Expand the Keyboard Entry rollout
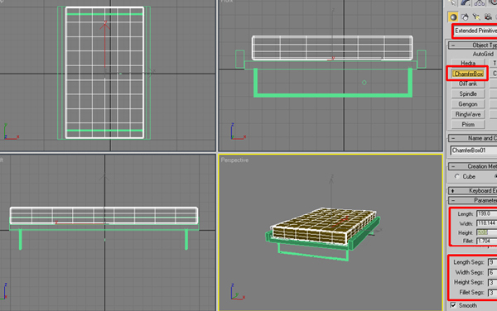 tap(473, 190)
